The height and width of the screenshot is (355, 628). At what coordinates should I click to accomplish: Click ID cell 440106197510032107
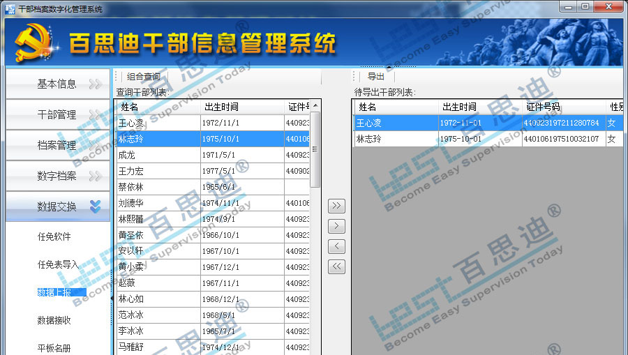[x=564, y=139]
